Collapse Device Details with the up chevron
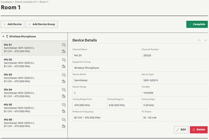 [199, 40]
